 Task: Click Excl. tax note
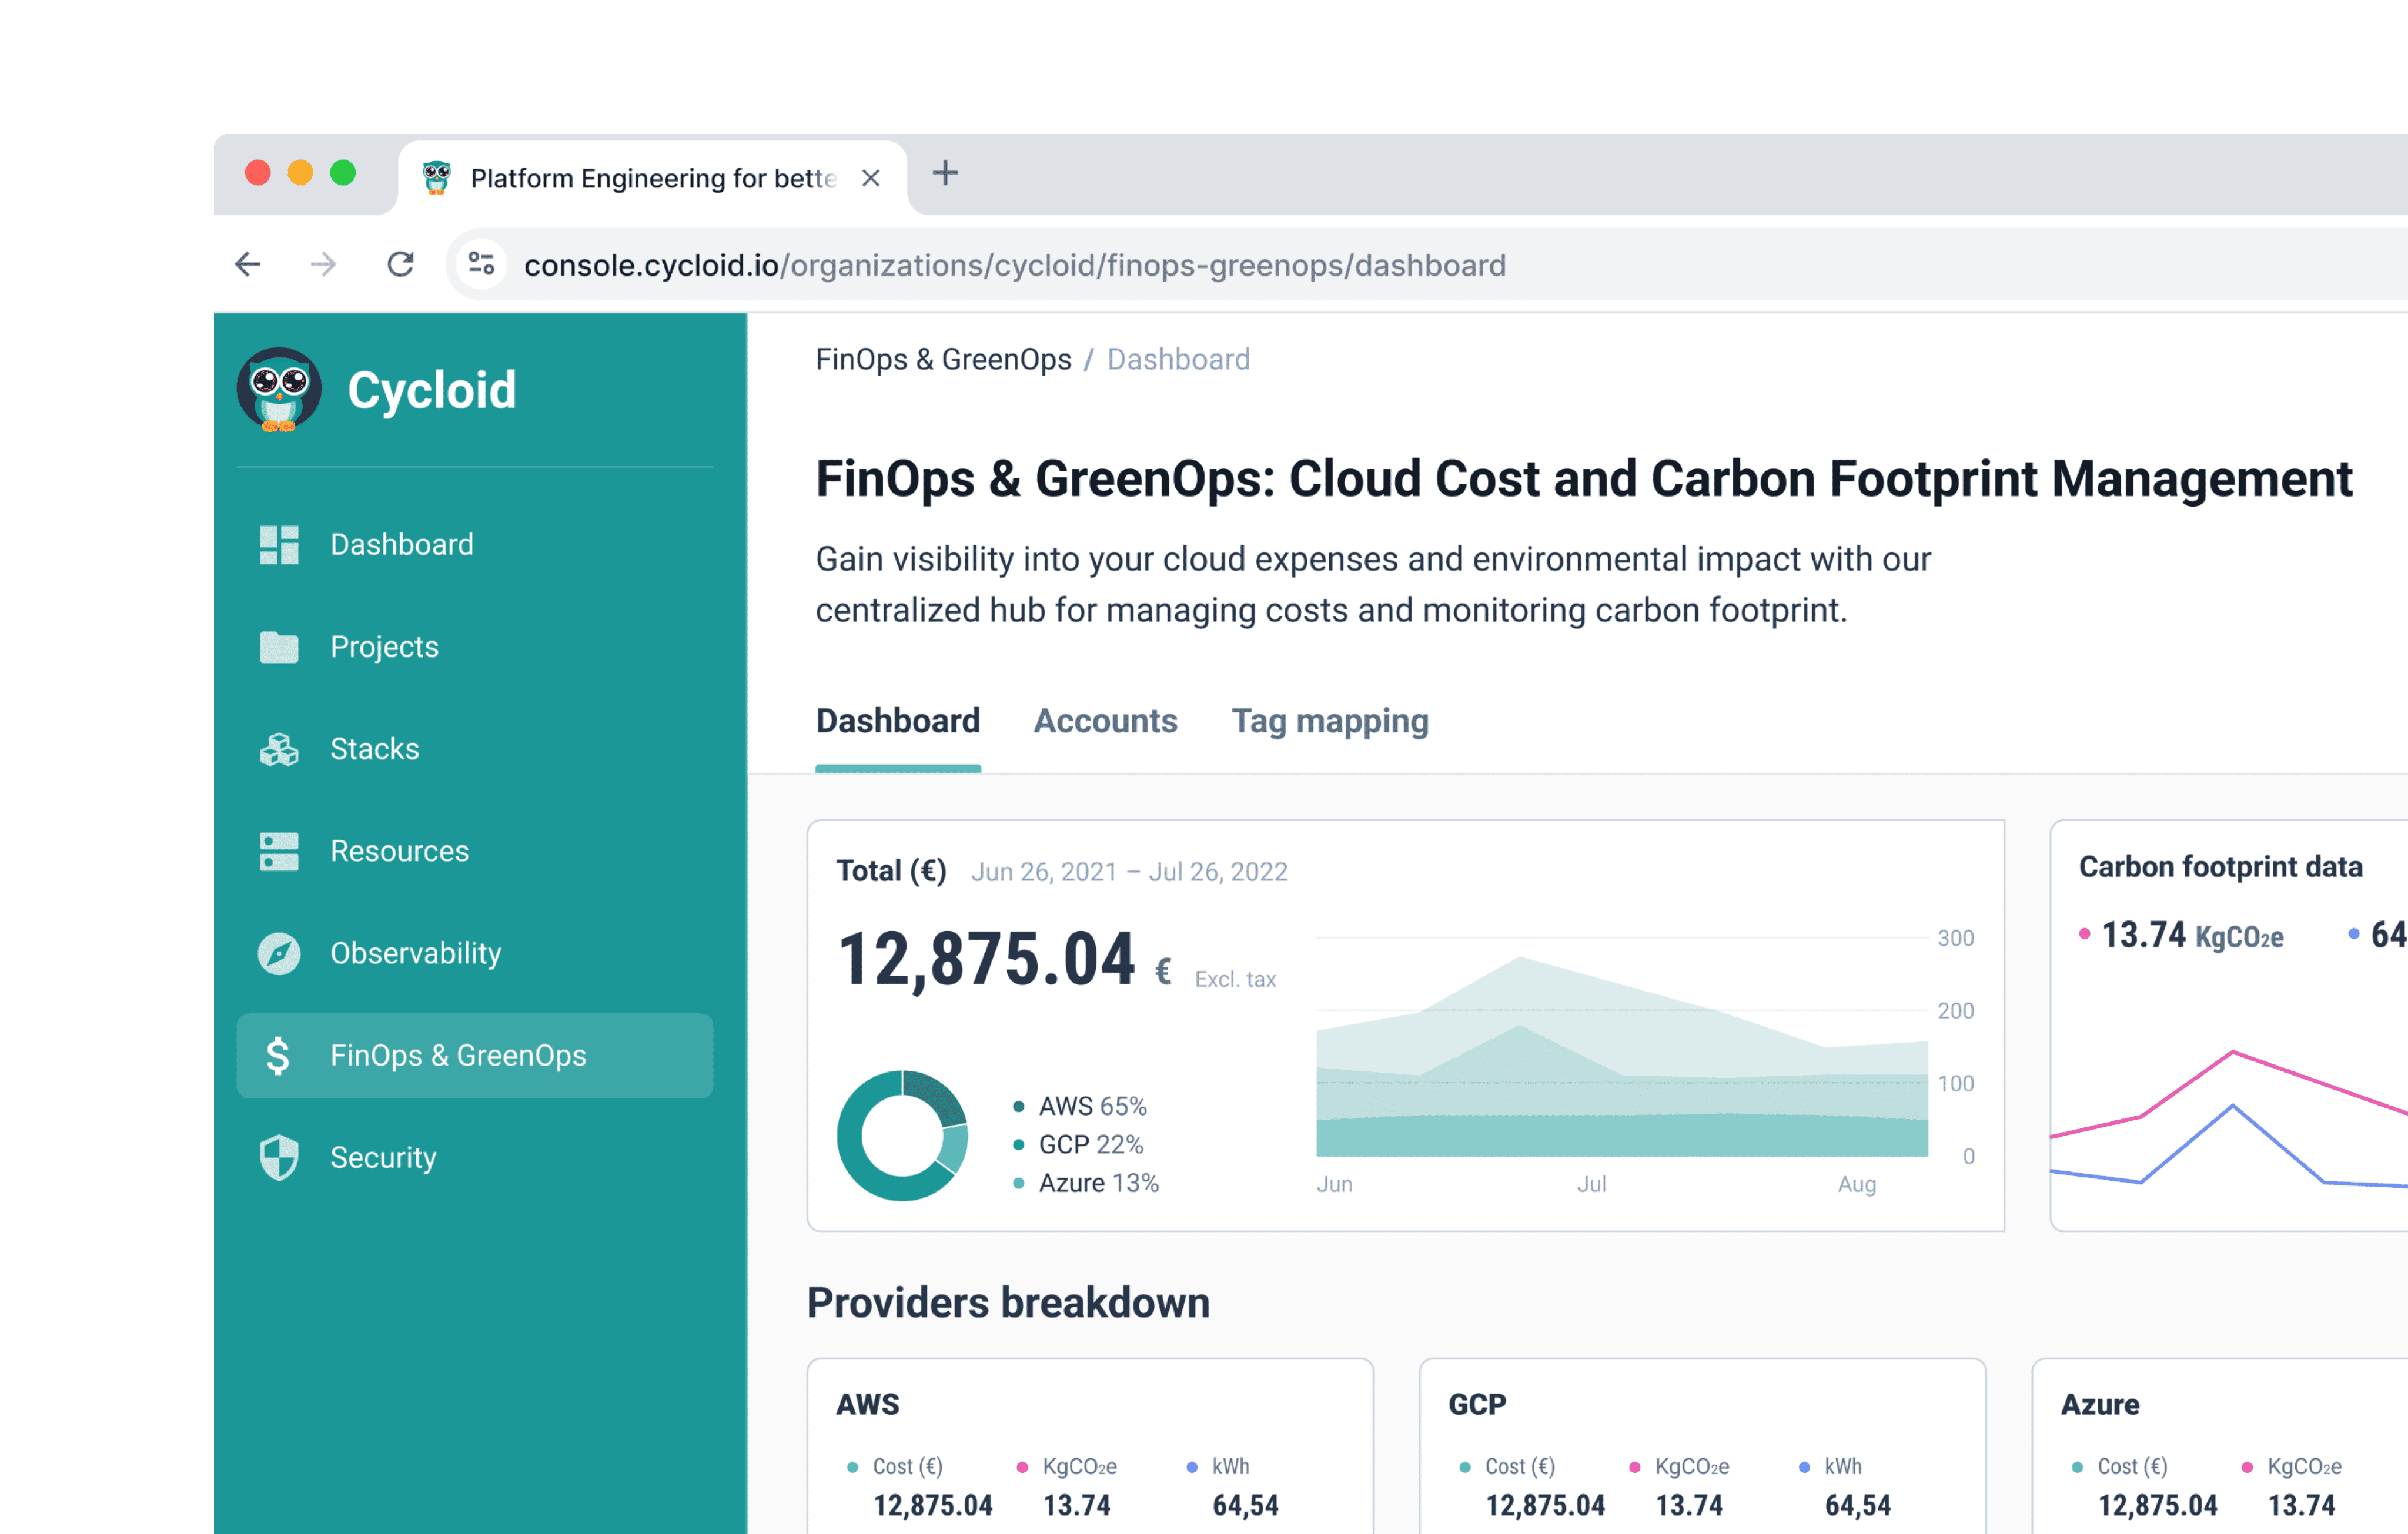click(x=1235, y=980)
